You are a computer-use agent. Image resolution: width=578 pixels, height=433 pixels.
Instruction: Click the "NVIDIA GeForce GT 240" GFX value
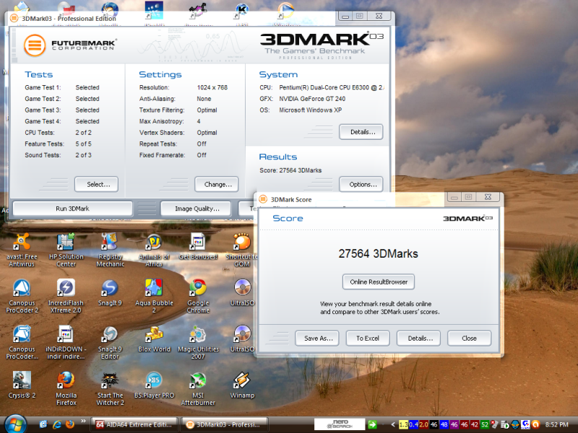click(312, 99)
